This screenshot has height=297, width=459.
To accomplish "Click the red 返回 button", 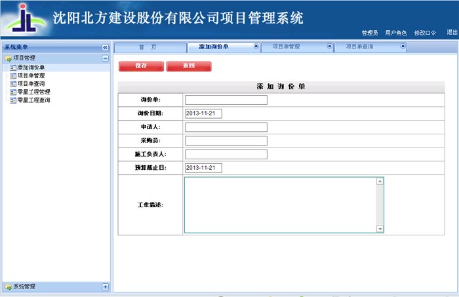I will [x=189, y=66].
